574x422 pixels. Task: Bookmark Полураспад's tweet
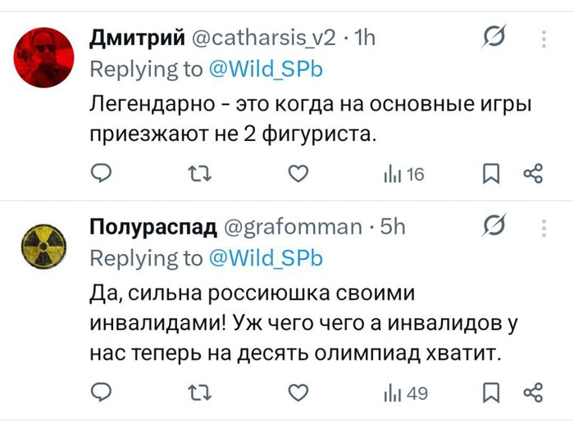(490, 393)
